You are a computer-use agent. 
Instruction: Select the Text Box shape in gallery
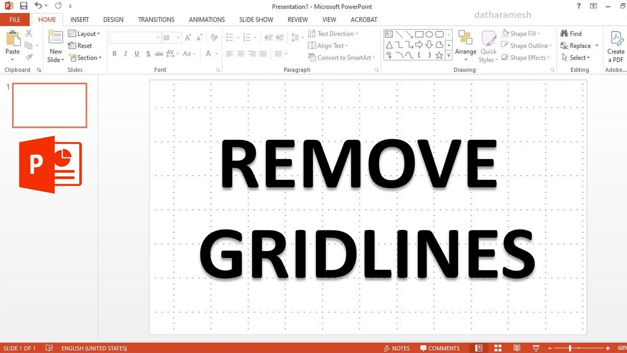coord(389,34)
